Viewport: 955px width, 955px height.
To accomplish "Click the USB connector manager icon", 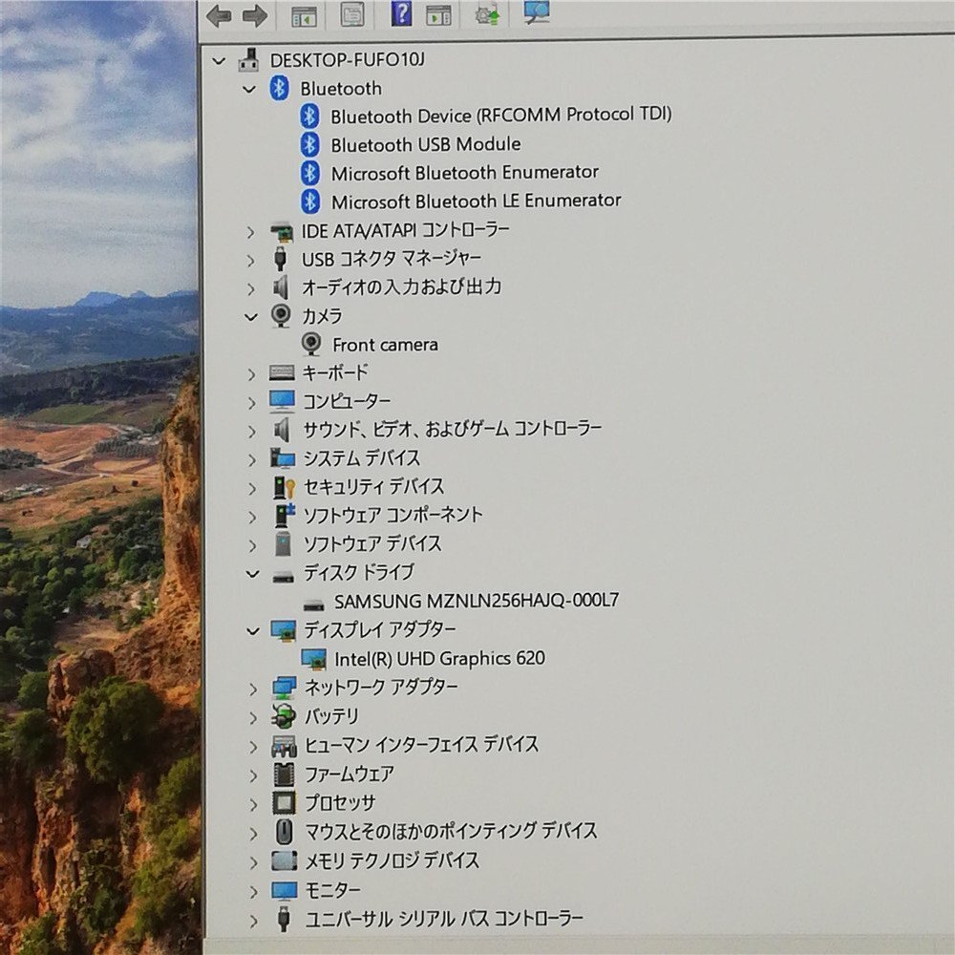I will [280, 259].
